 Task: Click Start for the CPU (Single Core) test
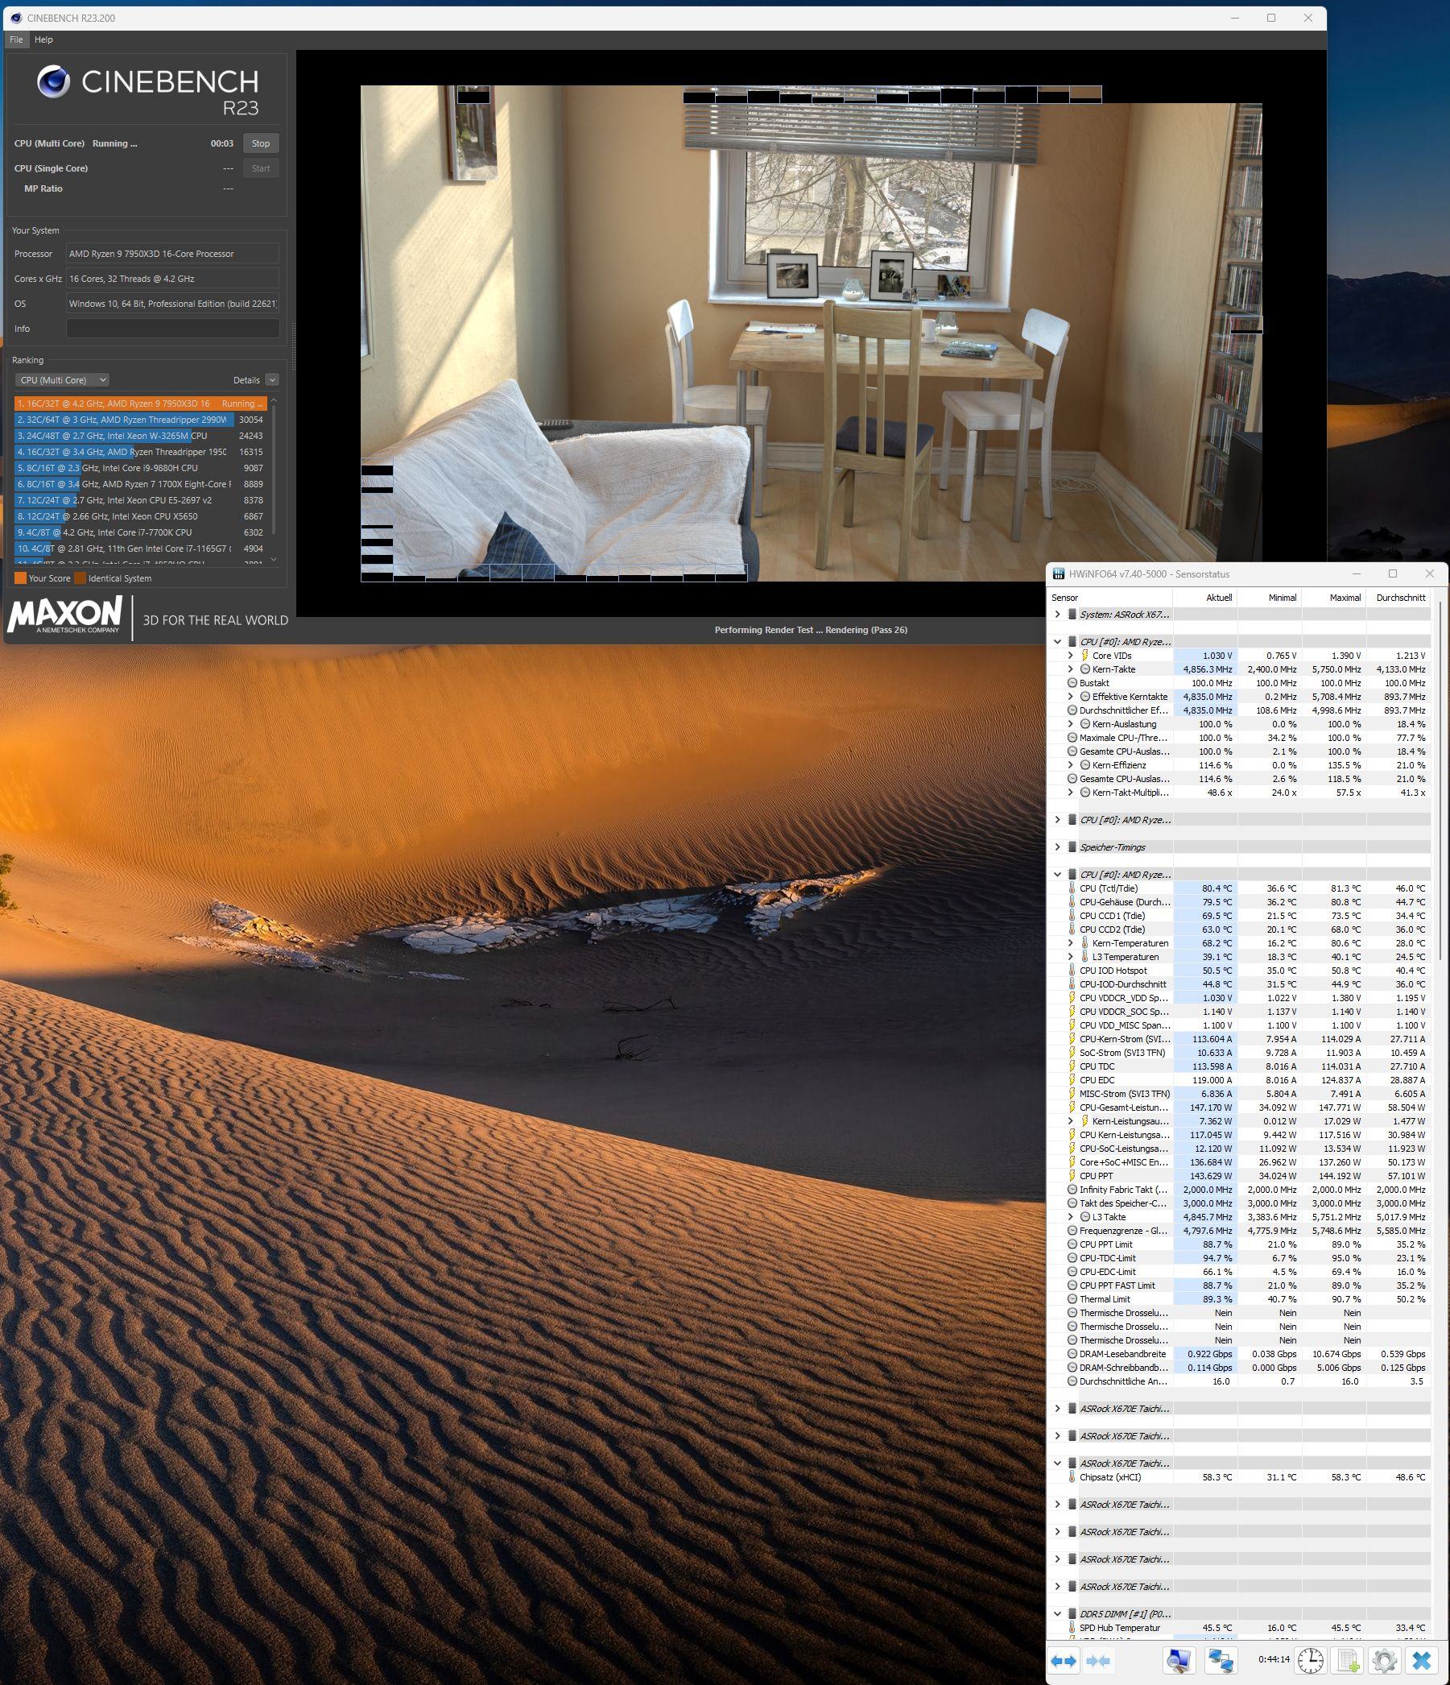click(x=261, y=168)
